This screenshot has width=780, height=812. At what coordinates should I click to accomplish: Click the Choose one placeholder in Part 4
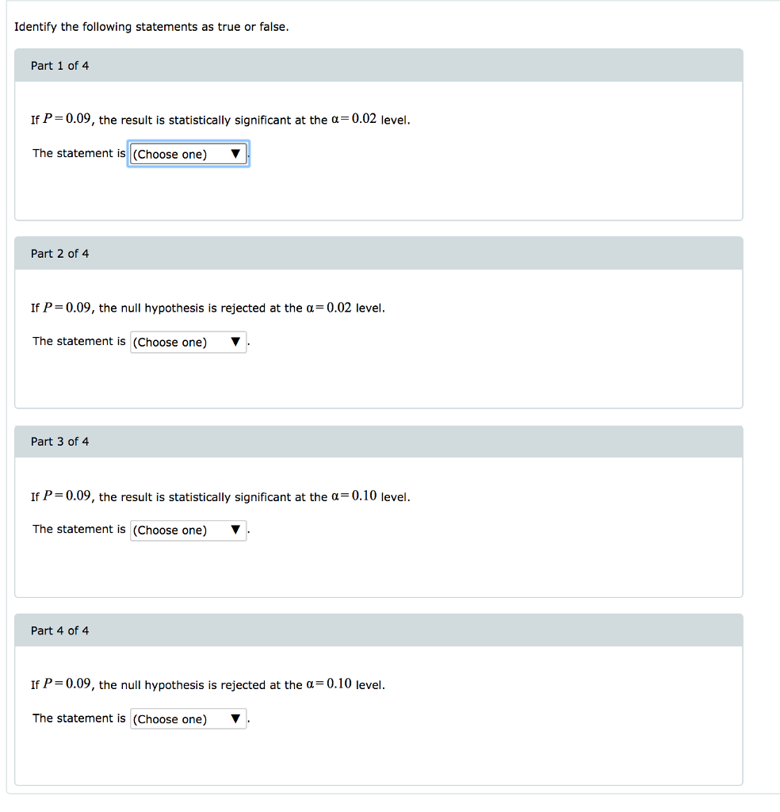tap(170, 718)
